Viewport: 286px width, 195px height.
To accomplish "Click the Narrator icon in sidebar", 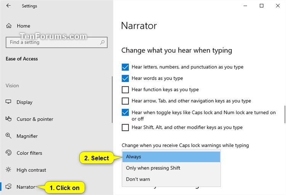I will tap(8, 187).
